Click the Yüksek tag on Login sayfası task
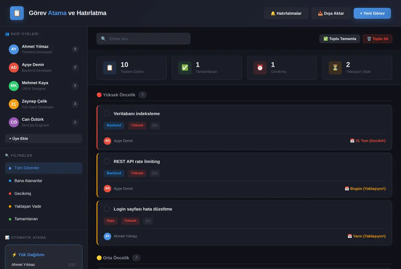 pos(130,221)
